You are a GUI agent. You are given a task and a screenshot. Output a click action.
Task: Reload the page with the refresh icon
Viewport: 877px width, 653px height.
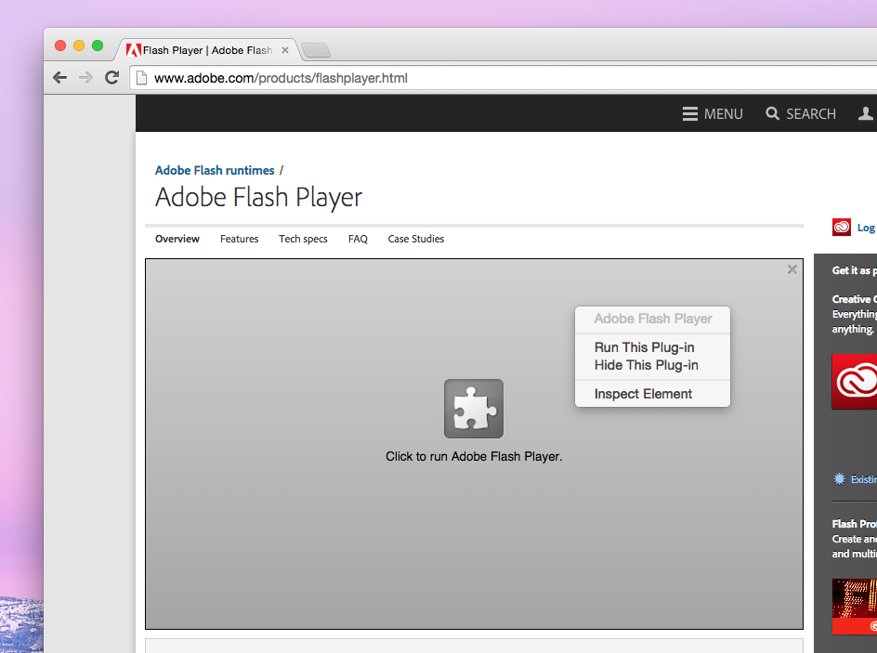click(x=111, y=78)
